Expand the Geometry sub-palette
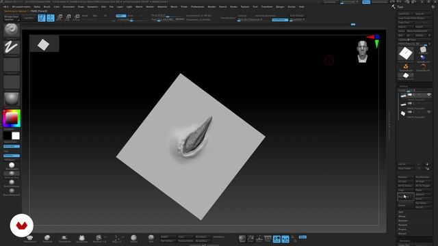 pyautogui.click(x=404, y=241)
